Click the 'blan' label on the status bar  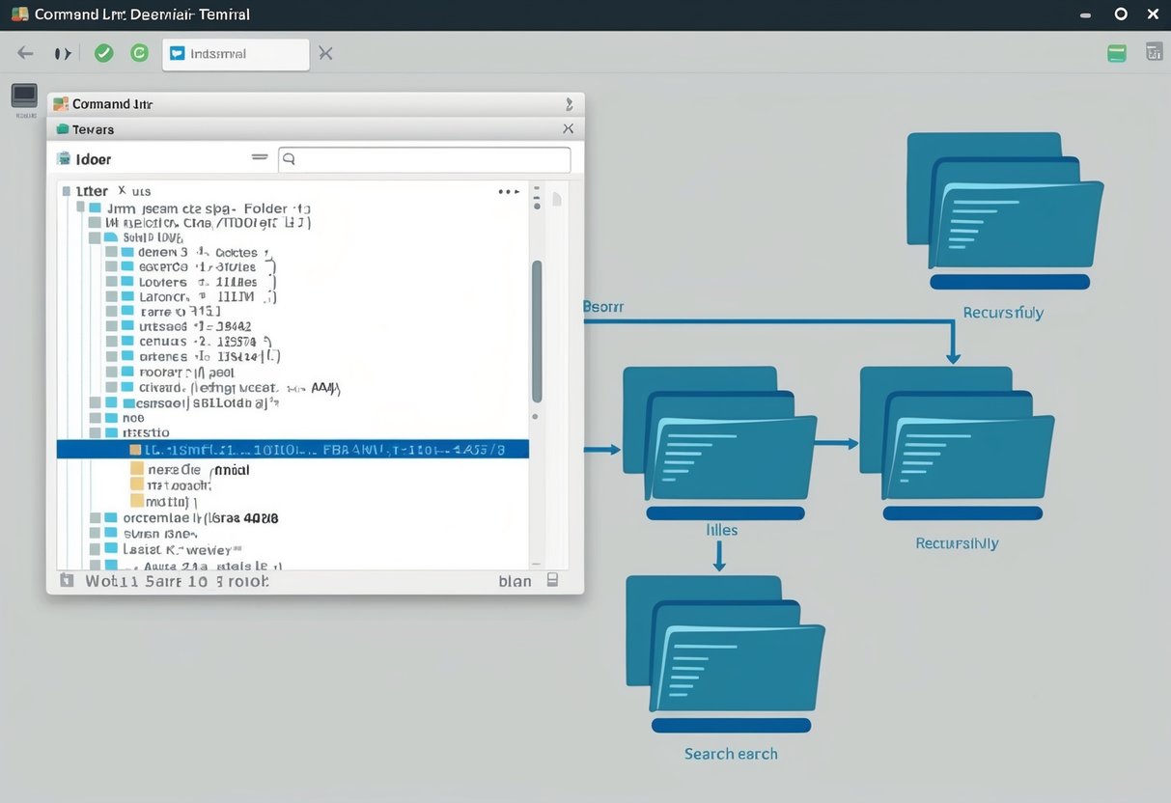(x=517, y=580)
